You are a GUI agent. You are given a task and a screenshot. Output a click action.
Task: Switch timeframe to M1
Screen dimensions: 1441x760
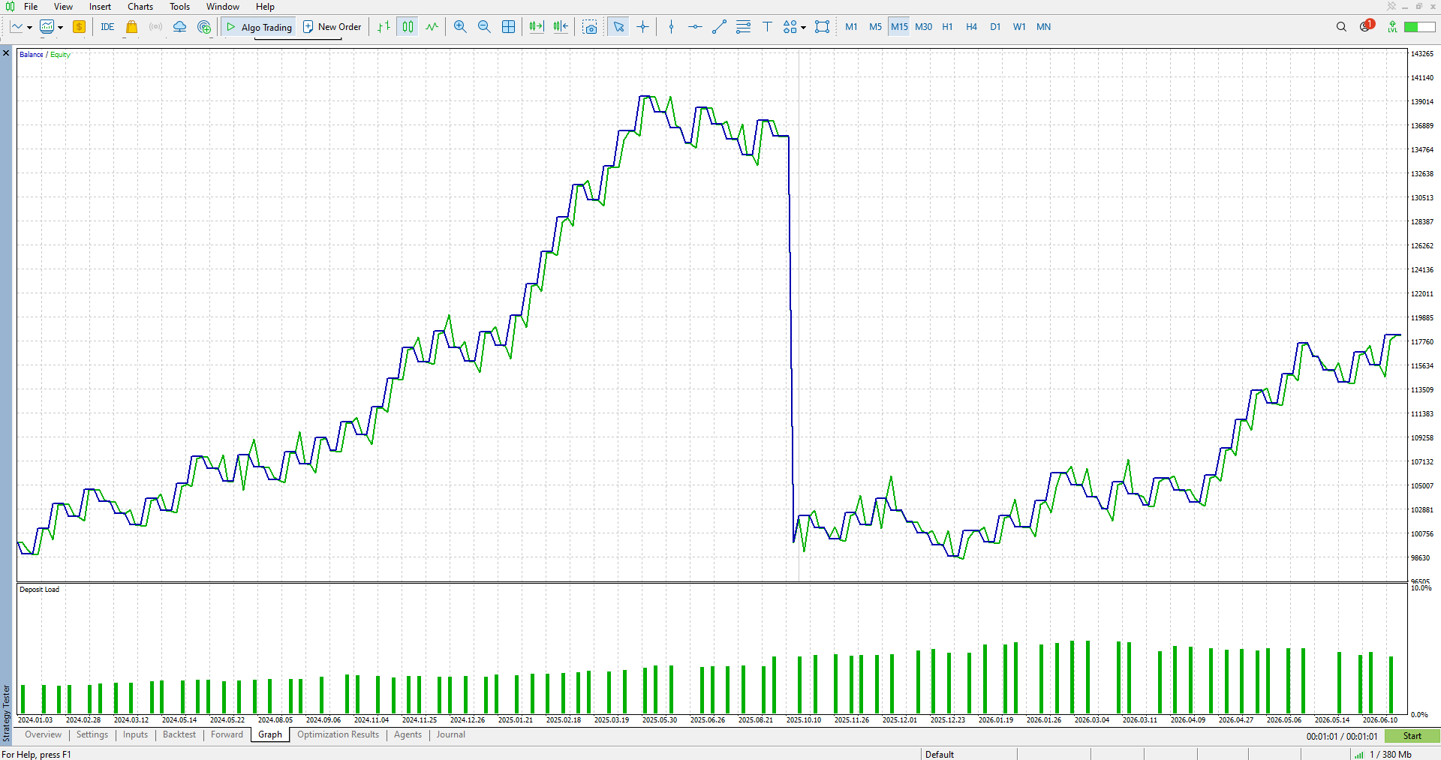(851, 27)
